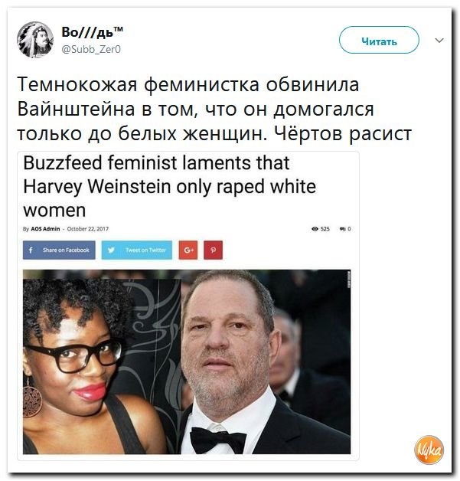460x481 pixels.
Task: Click the Facebook f icon
Action: click(x=31, y=250)
